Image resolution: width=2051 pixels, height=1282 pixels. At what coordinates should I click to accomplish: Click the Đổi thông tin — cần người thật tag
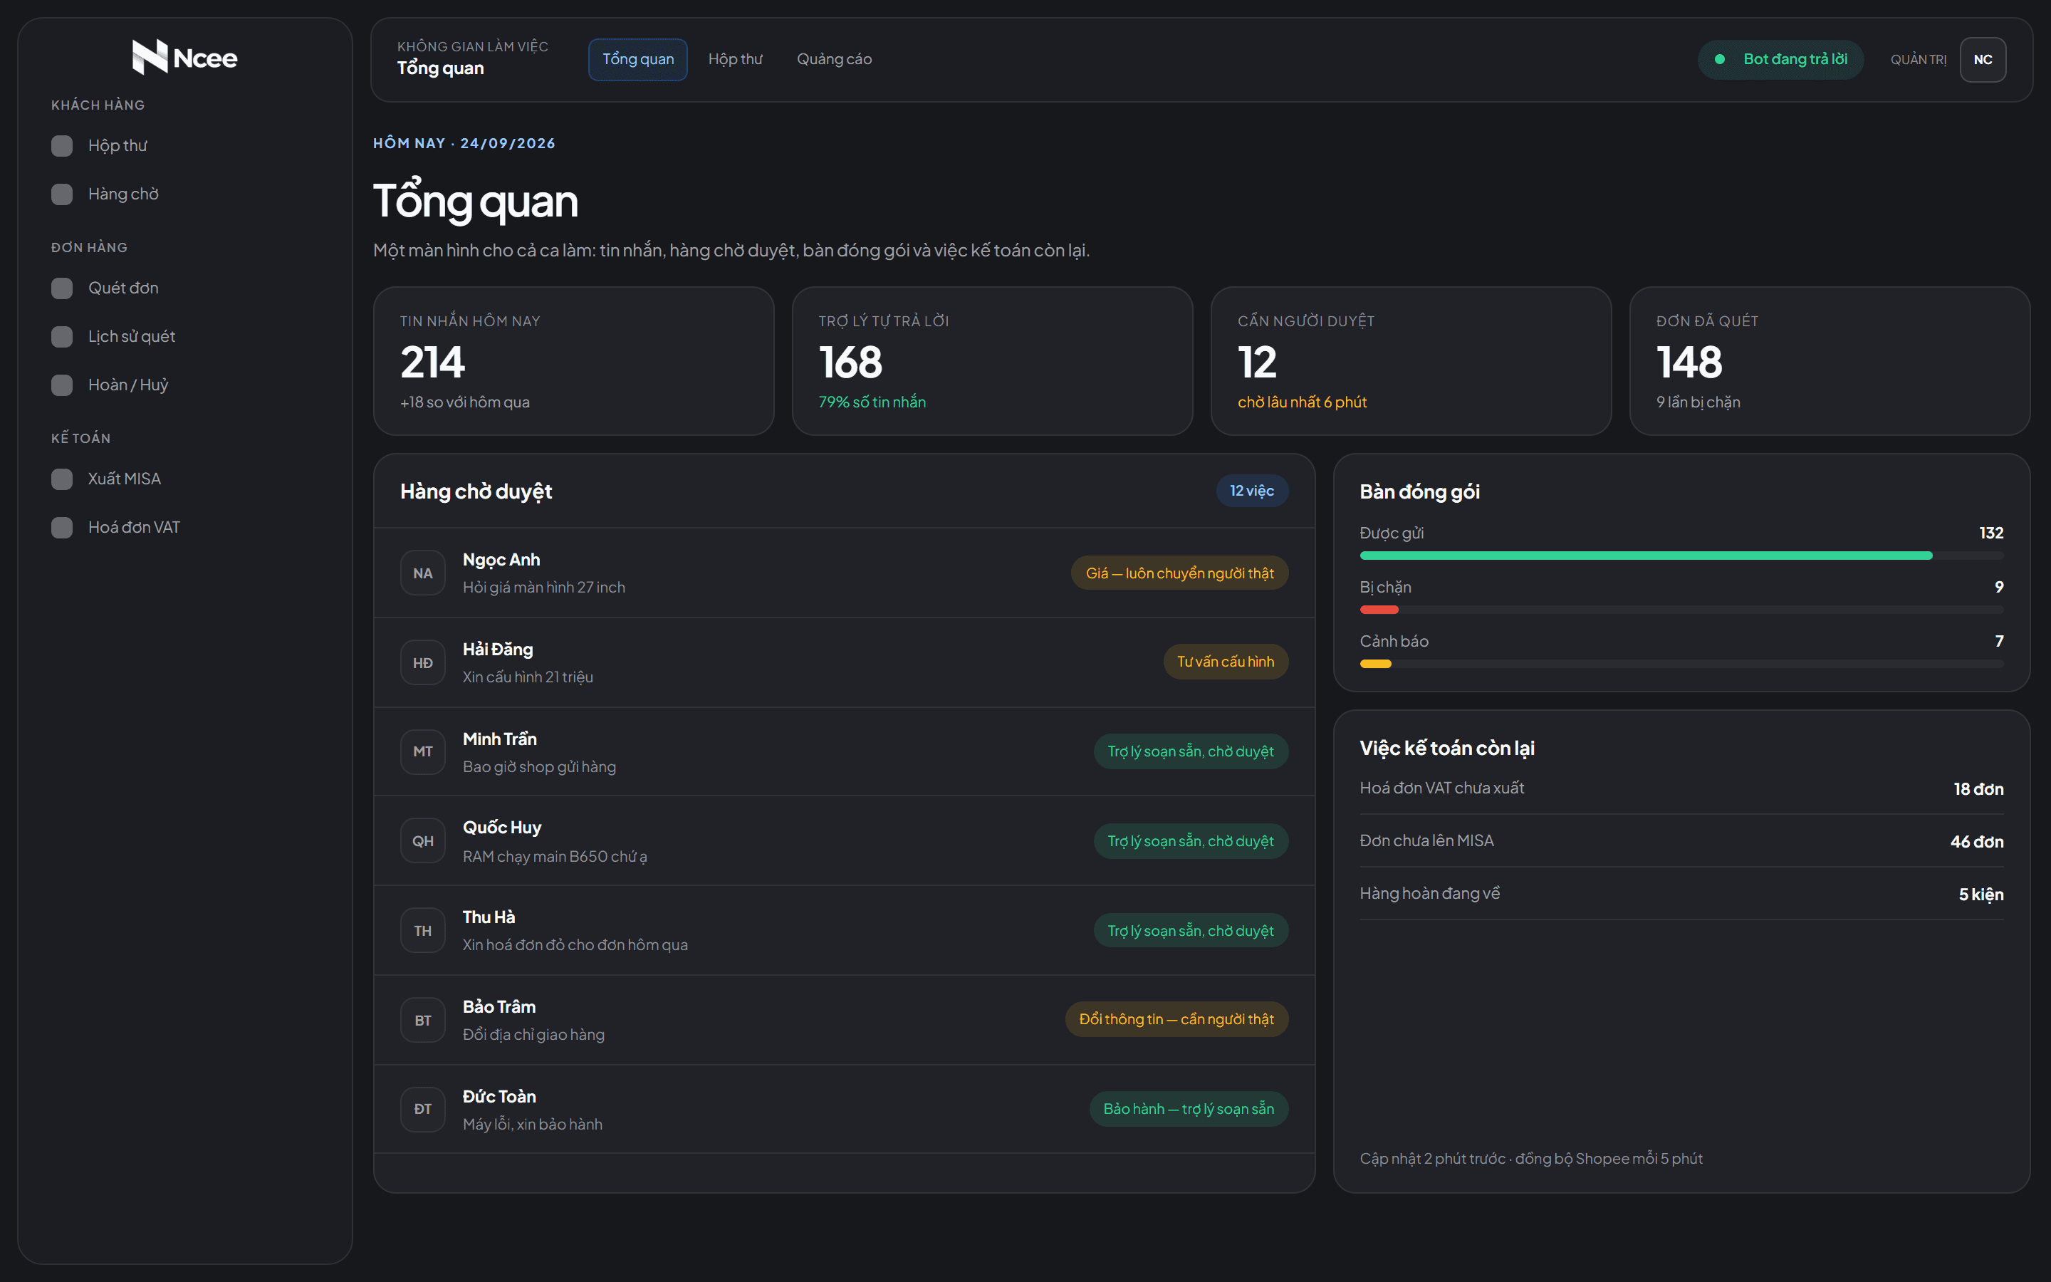(1176, 1019)
